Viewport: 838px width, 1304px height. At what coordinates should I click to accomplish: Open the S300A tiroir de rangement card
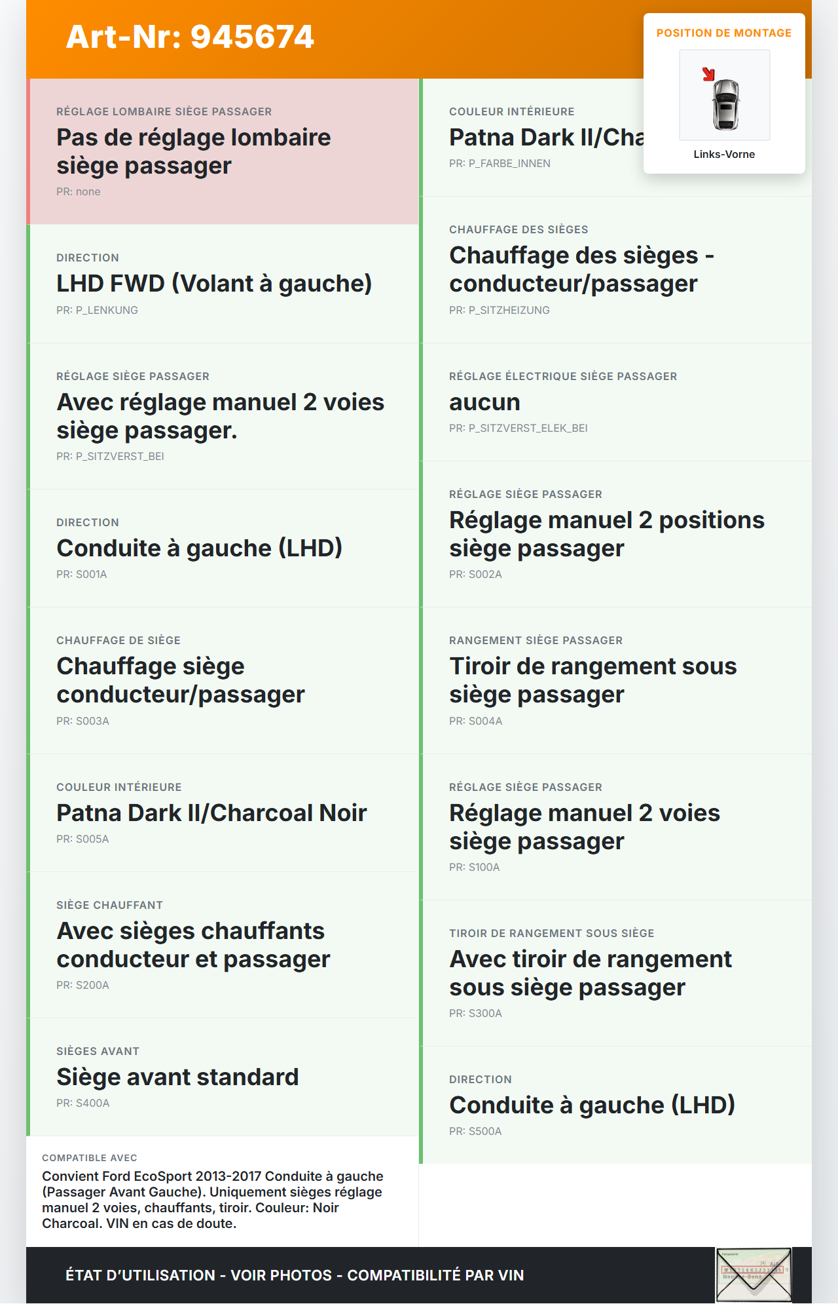[615, 973]
